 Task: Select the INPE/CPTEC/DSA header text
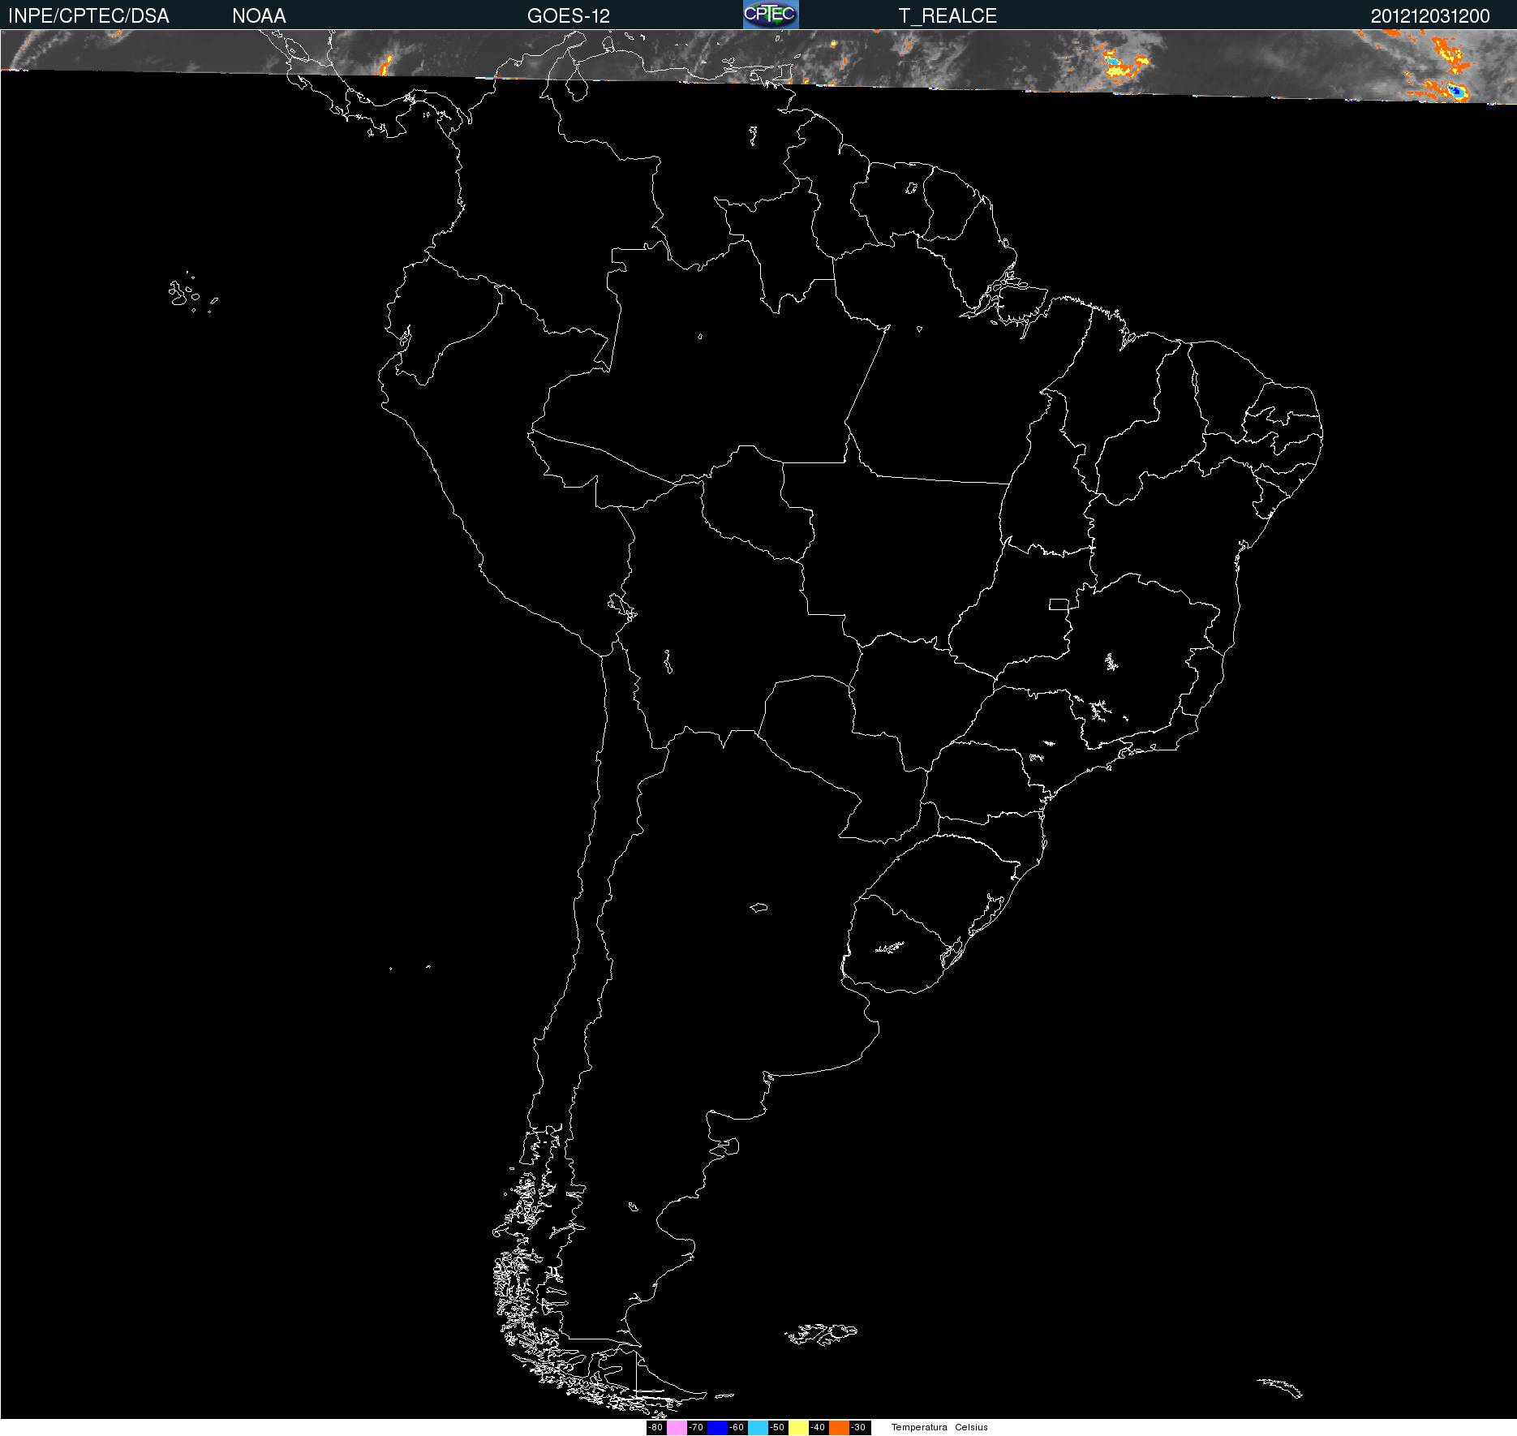coord(88,16)
